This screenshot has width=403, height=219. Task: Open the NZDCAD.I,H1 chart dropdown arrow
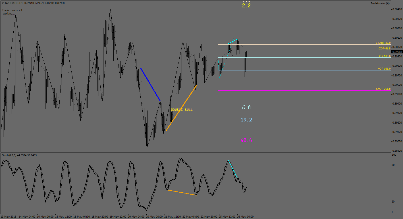point(2,3)
